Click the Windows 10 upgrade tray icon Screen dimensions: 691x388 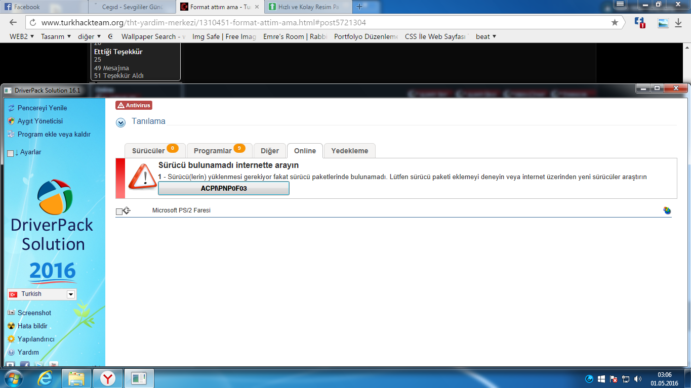(x=601, y=379)
